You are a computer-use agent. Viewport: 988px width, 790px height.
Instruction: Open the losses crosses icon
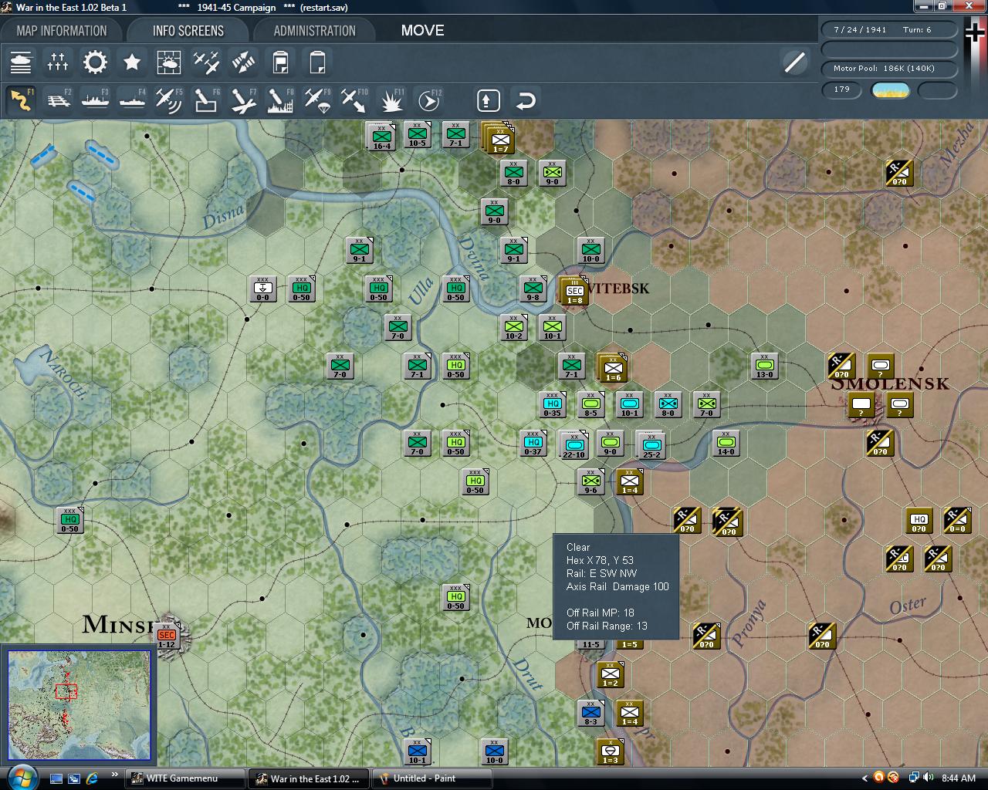(x=58, y=62)
